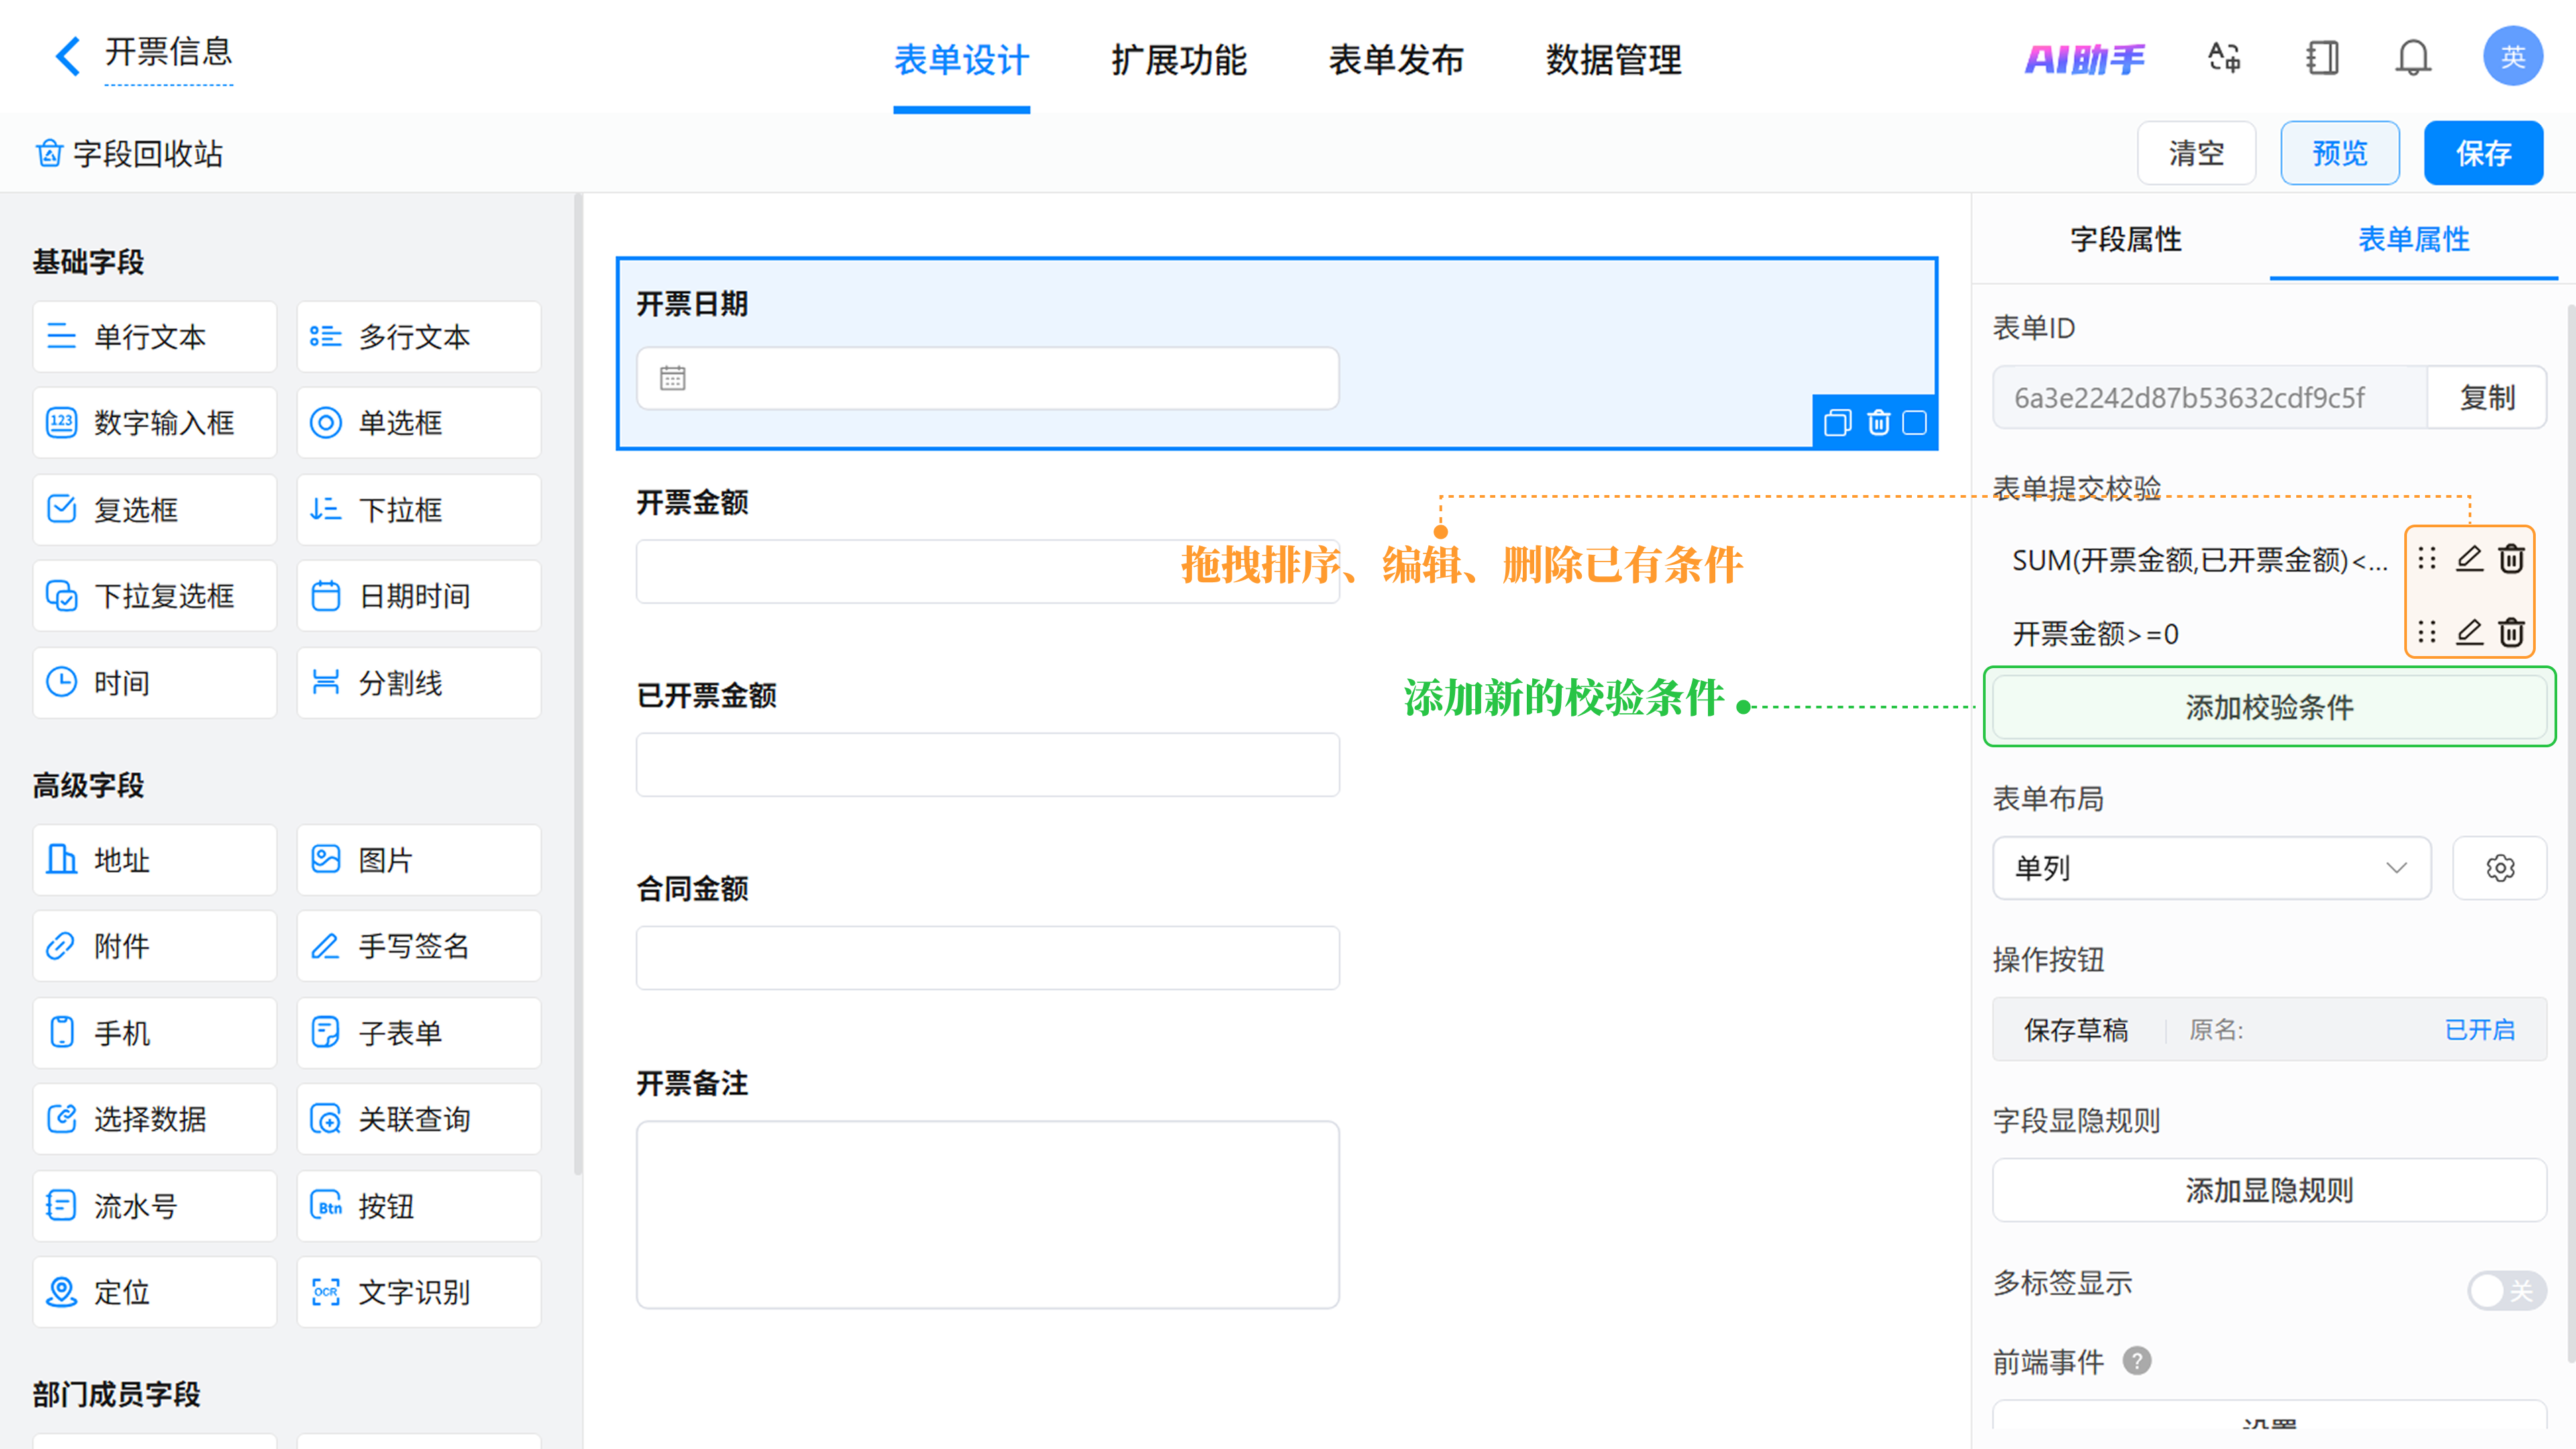Viewport: 2576px width, 1449px height.
Task: Add a 选择数据 field
Action: pos(155,1119)
